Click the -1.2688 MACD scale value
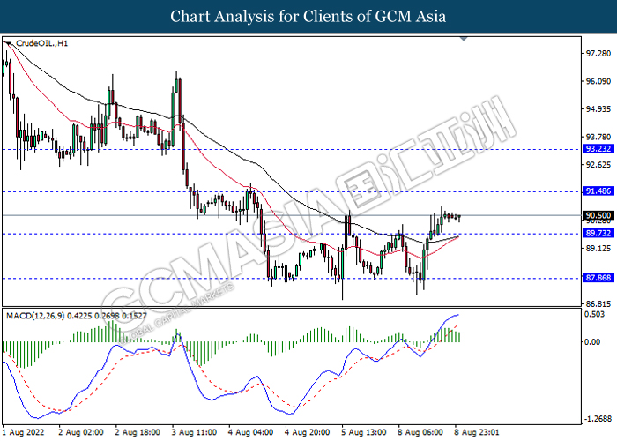Screen dimensions: 617x441 click(x=598, y=419)
